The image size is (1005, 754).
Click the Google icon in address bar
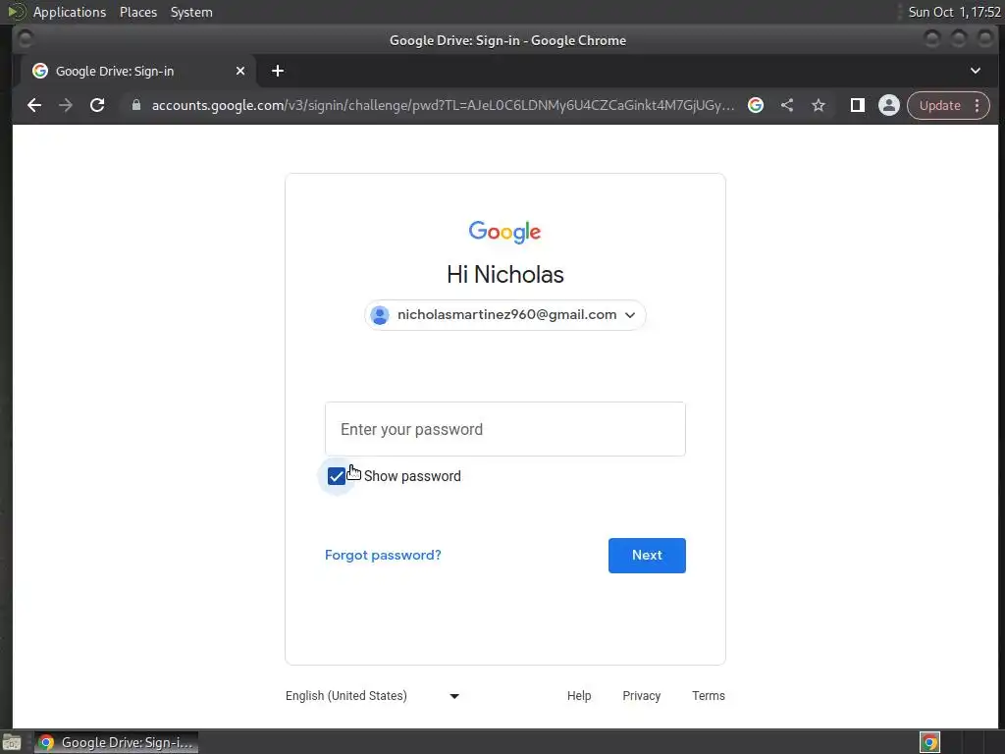tap(756, 105)
